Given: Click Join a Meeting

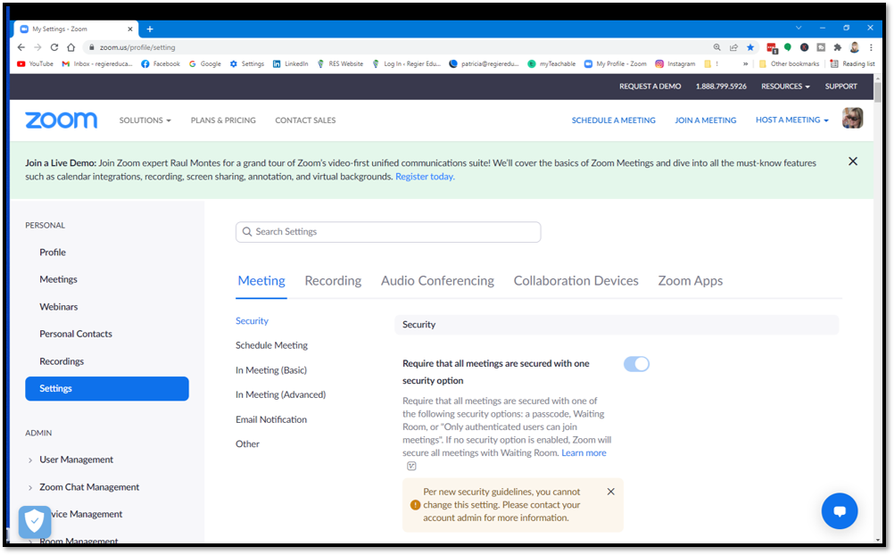Looking at the screenshot, I should (705, 120).
